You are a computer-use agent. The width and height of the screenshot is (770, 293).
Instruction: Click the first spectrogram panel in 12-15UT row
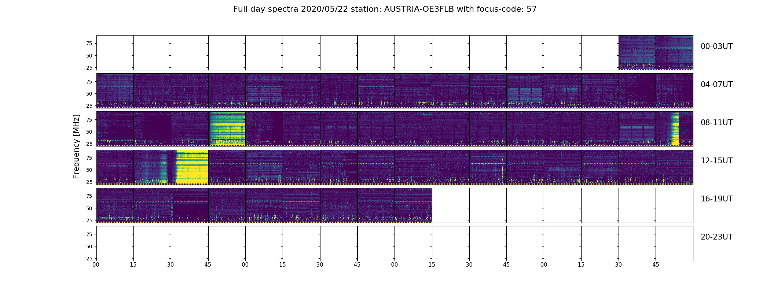(115, 167)
